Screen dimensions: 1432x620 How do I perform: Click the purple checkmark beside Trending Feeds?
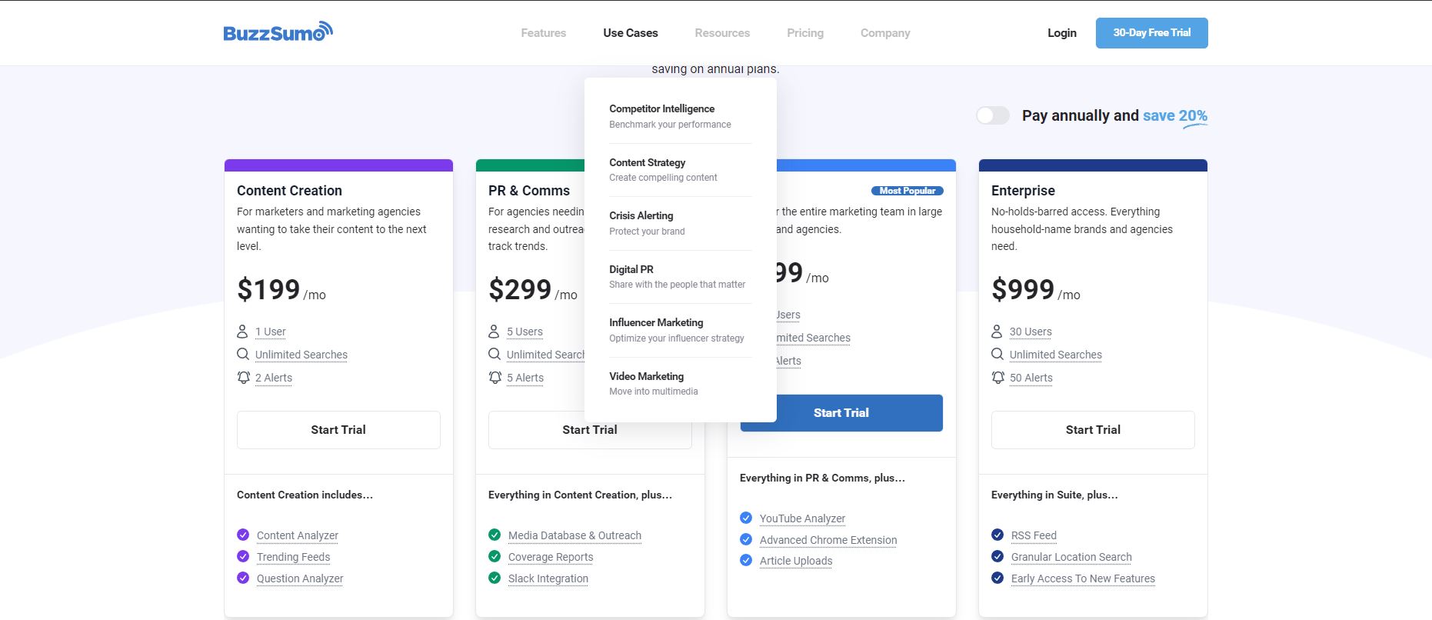pos(243,556)
